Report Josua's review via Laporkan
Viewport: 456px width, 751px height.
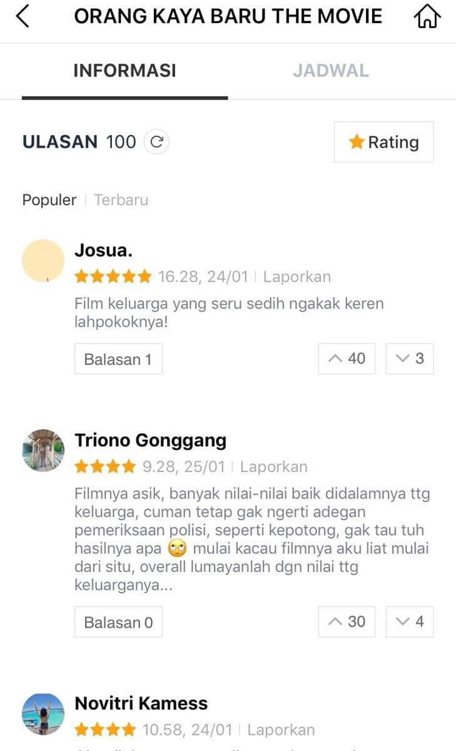[296, 277]
